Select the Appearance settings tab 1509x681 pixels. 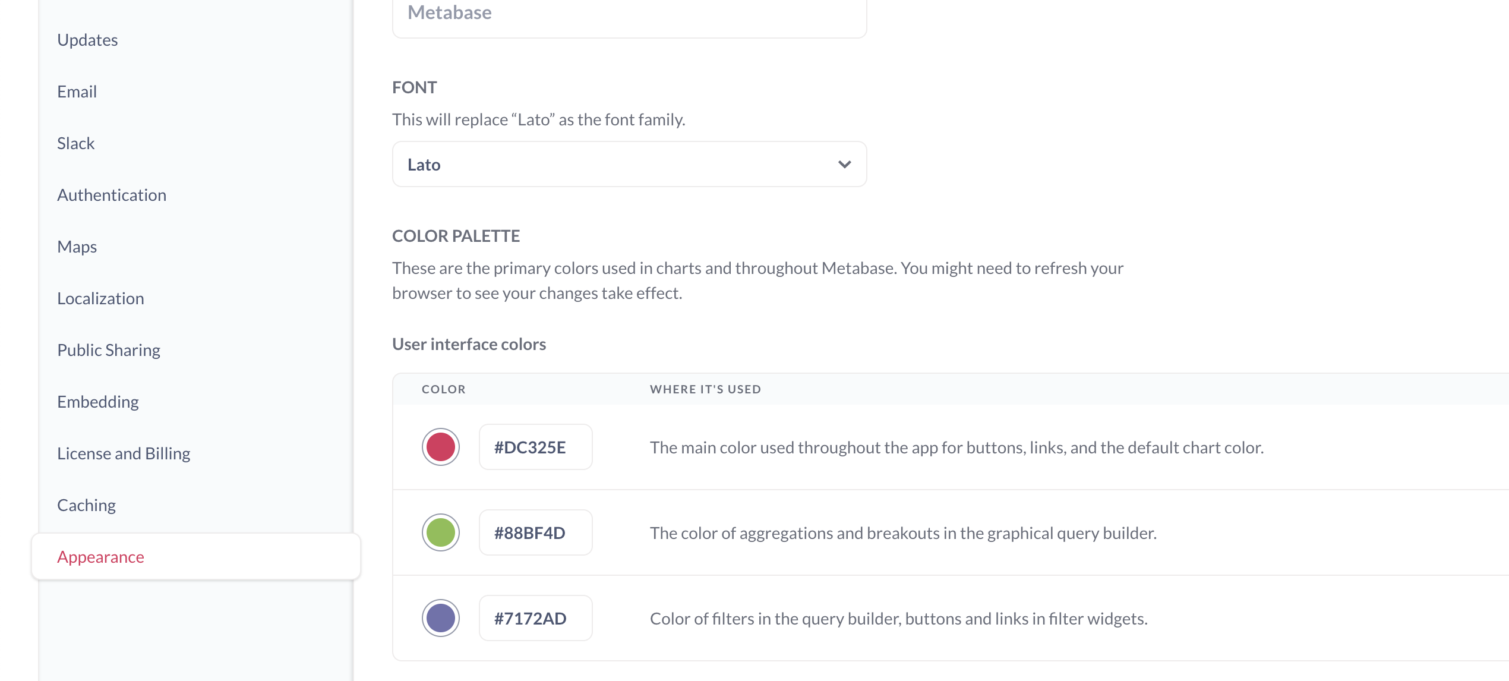point(100,557)
